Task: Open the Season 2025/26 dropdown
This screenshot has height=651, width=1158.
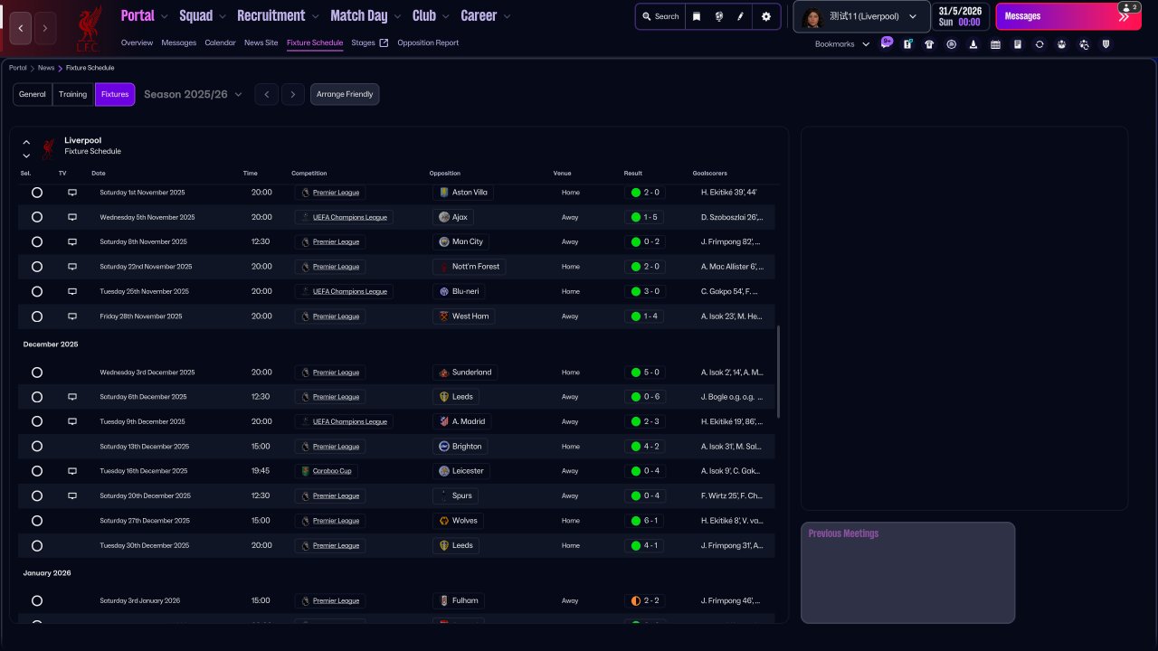Action: coord(193,94)
